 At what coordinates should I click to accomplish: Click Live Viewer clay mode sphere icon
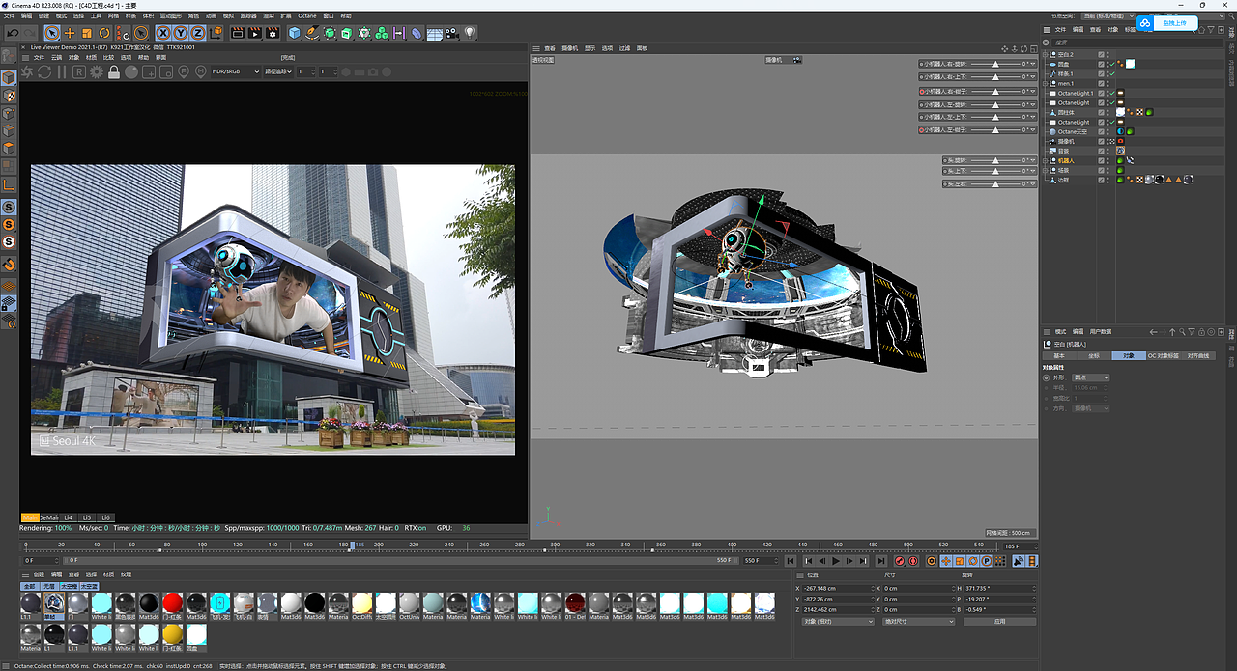(x=131, y=71)
